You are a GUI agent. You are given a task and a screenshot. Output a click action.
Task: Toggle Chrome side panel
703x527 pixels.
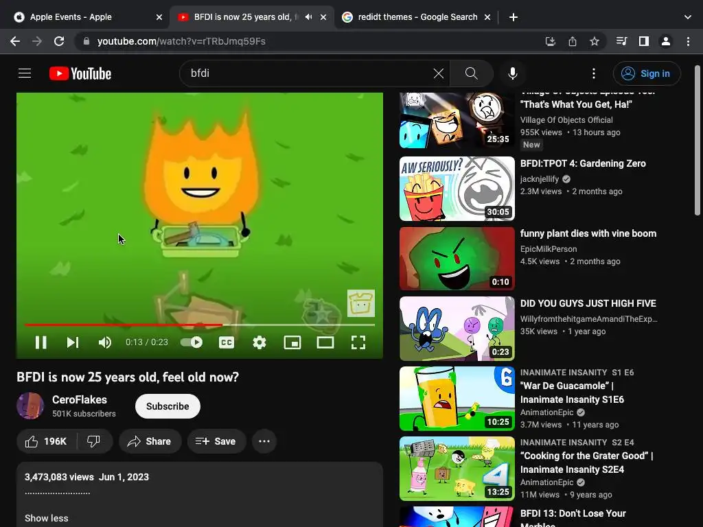(644, 41)
